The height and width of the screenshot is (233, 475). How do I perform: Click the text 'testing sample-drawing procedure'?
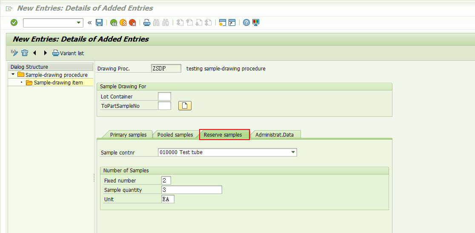(226, 69)
